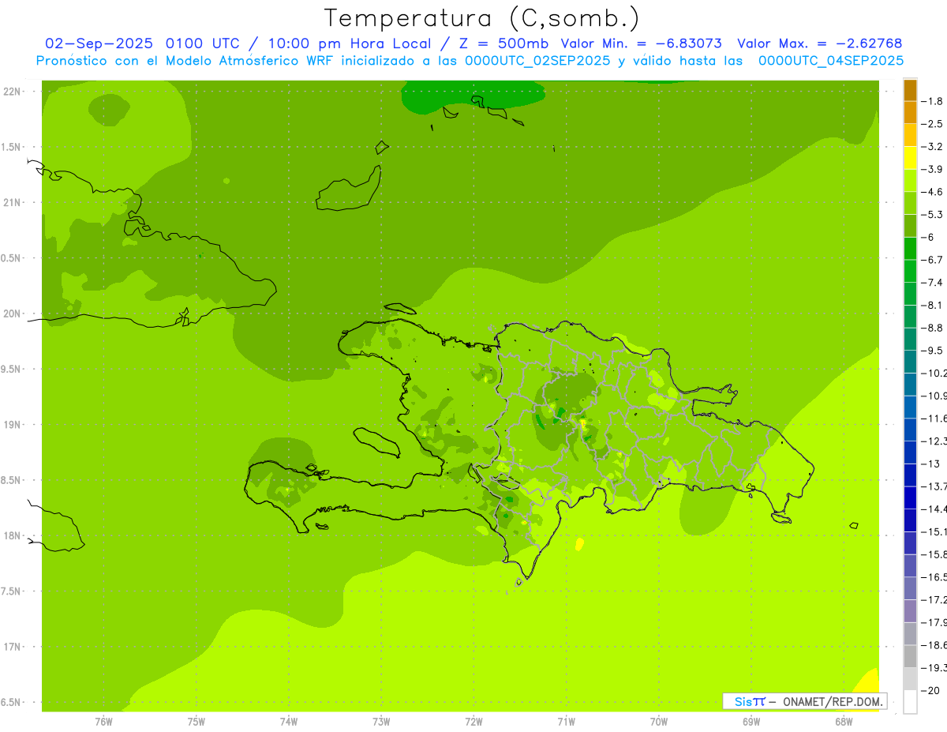This screenshot has width=947, height=732.
Task: Click the 68W longitude axis label
Action: [x=844, y=722]
